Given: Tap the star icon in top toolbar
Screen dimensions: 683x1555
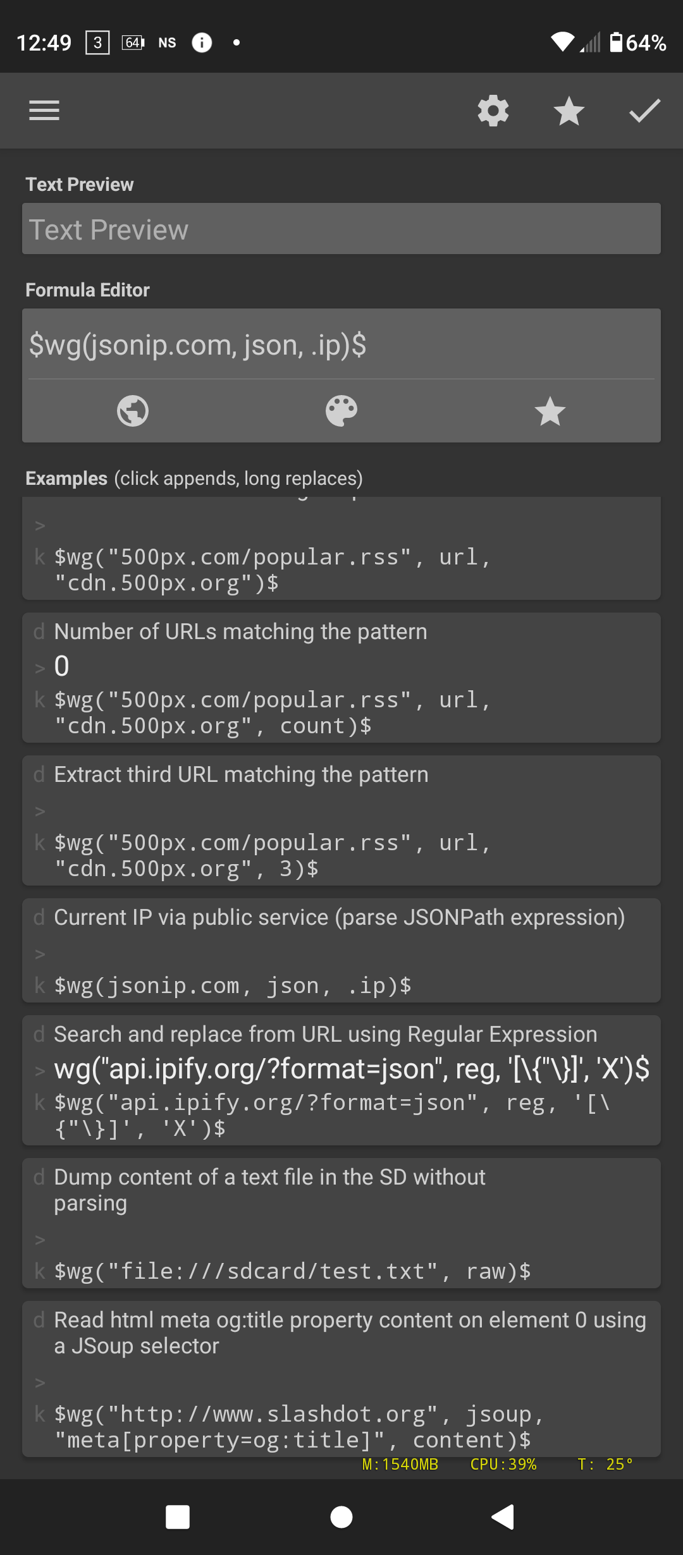Looking at the screenshot, I should [569, 111].
